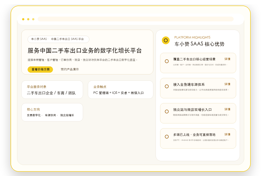The image size is (261, 176).
Task: Click the PLATFORM HIGHLIGHTS label
Action: (192, 37)
